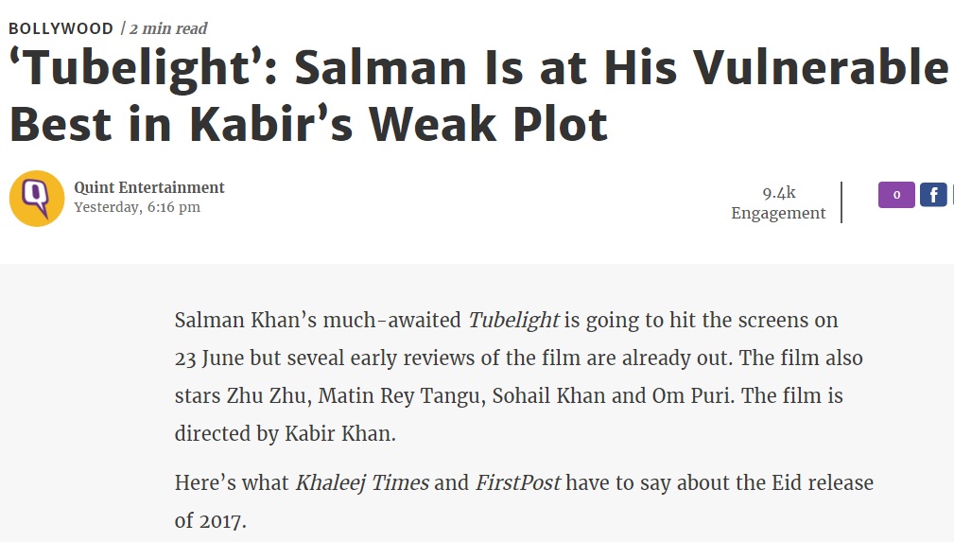This screenshot has width=954, height=542.
Task: Click the Engagement label
Action: 778,213
